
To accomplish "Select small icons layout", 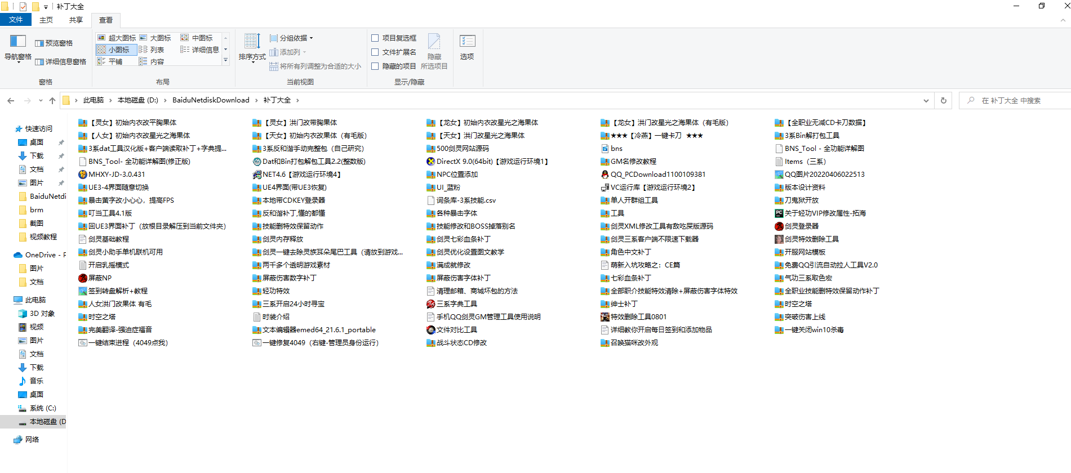I will 117,50.
